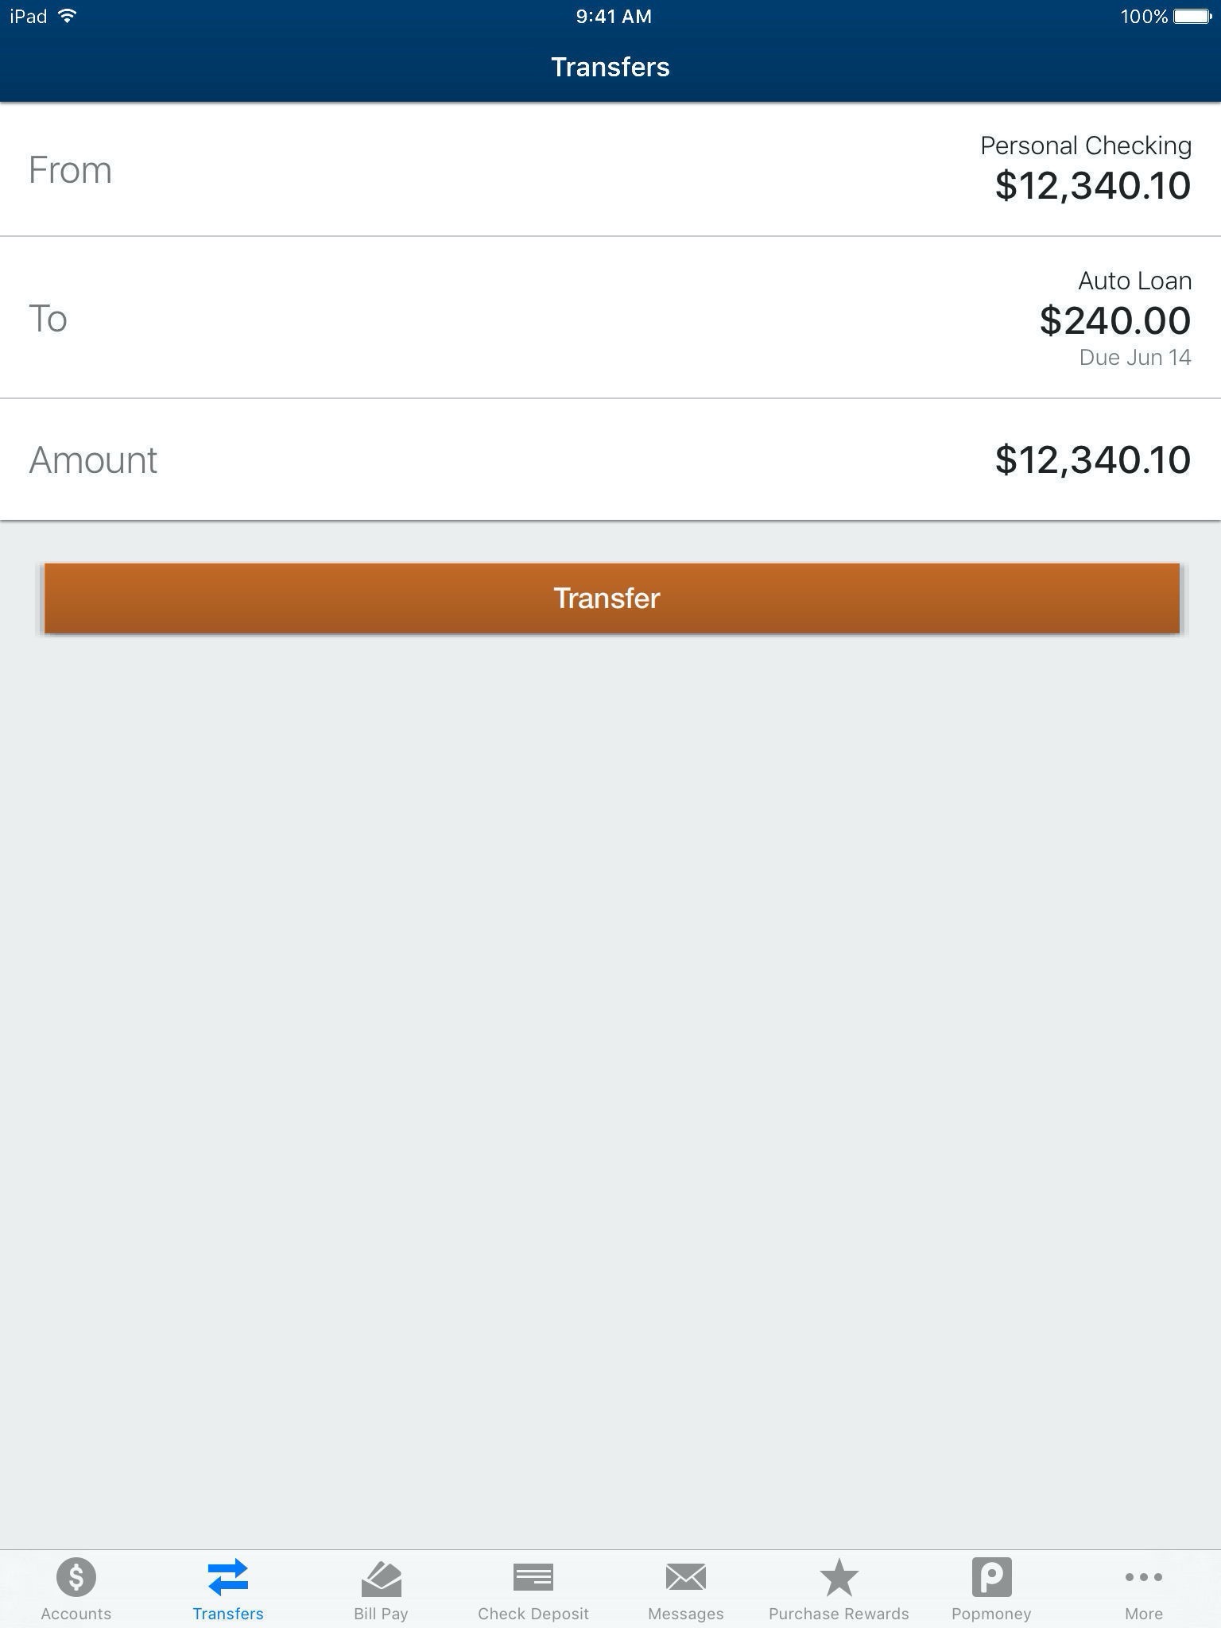The image size is (1221, 1628).
Task: Change the Auto Loan destination account
Action: 1134,281
